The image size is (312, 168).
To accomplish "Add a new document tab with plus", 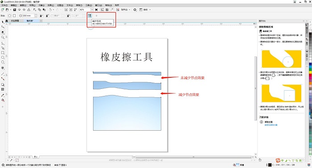I will pyautogui.click(x=41, y=21).
